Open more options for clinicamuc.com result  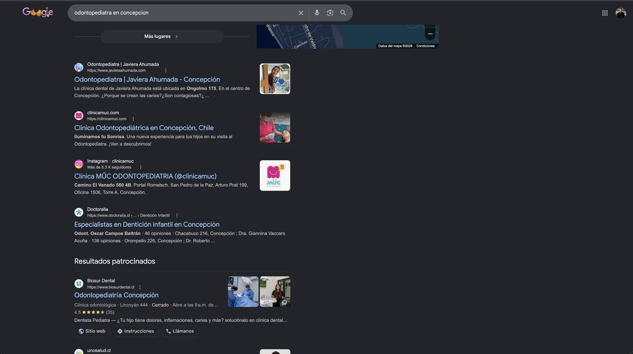tap(133, 119)
